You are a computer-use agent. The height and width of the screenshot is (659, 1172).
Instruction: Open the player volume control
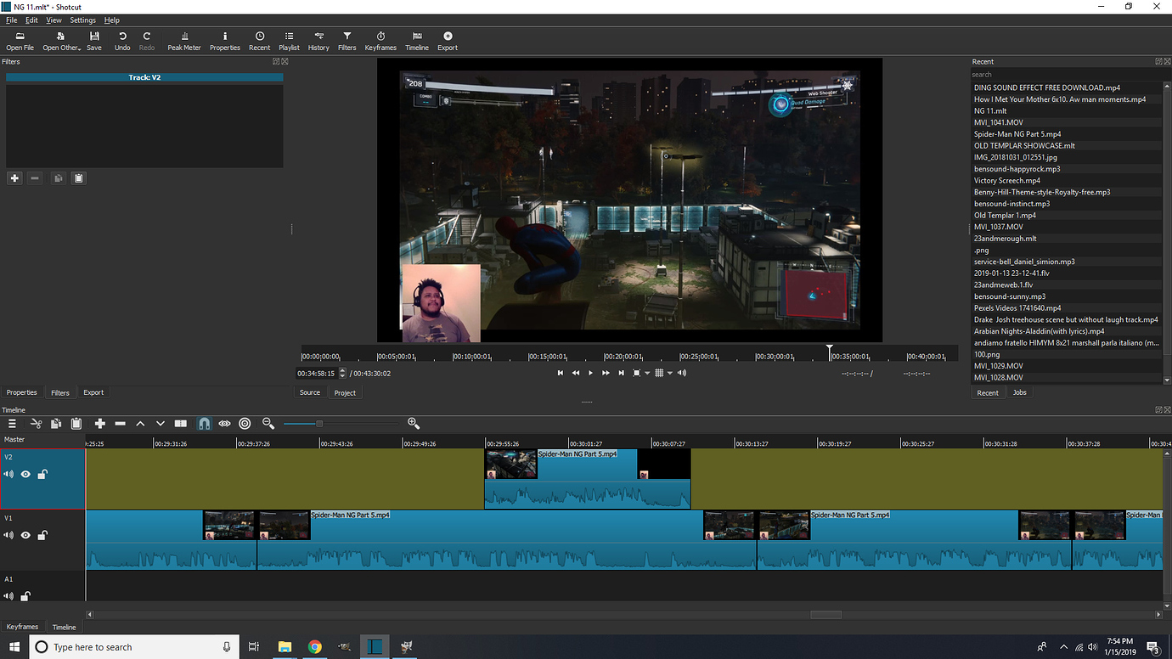click(682, 373)
